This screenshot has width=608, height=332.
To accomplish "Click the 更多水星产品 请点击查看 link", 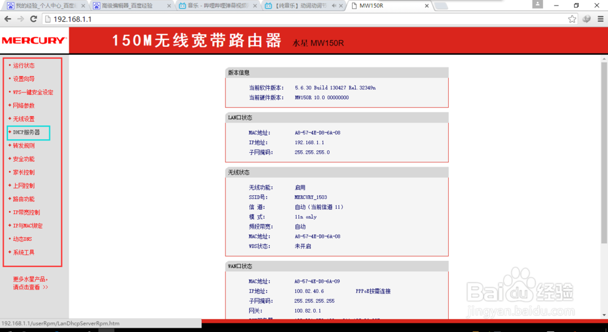I will pos(30,283).
